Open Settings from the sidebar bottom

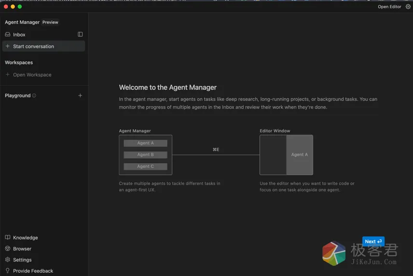[22, 260]
